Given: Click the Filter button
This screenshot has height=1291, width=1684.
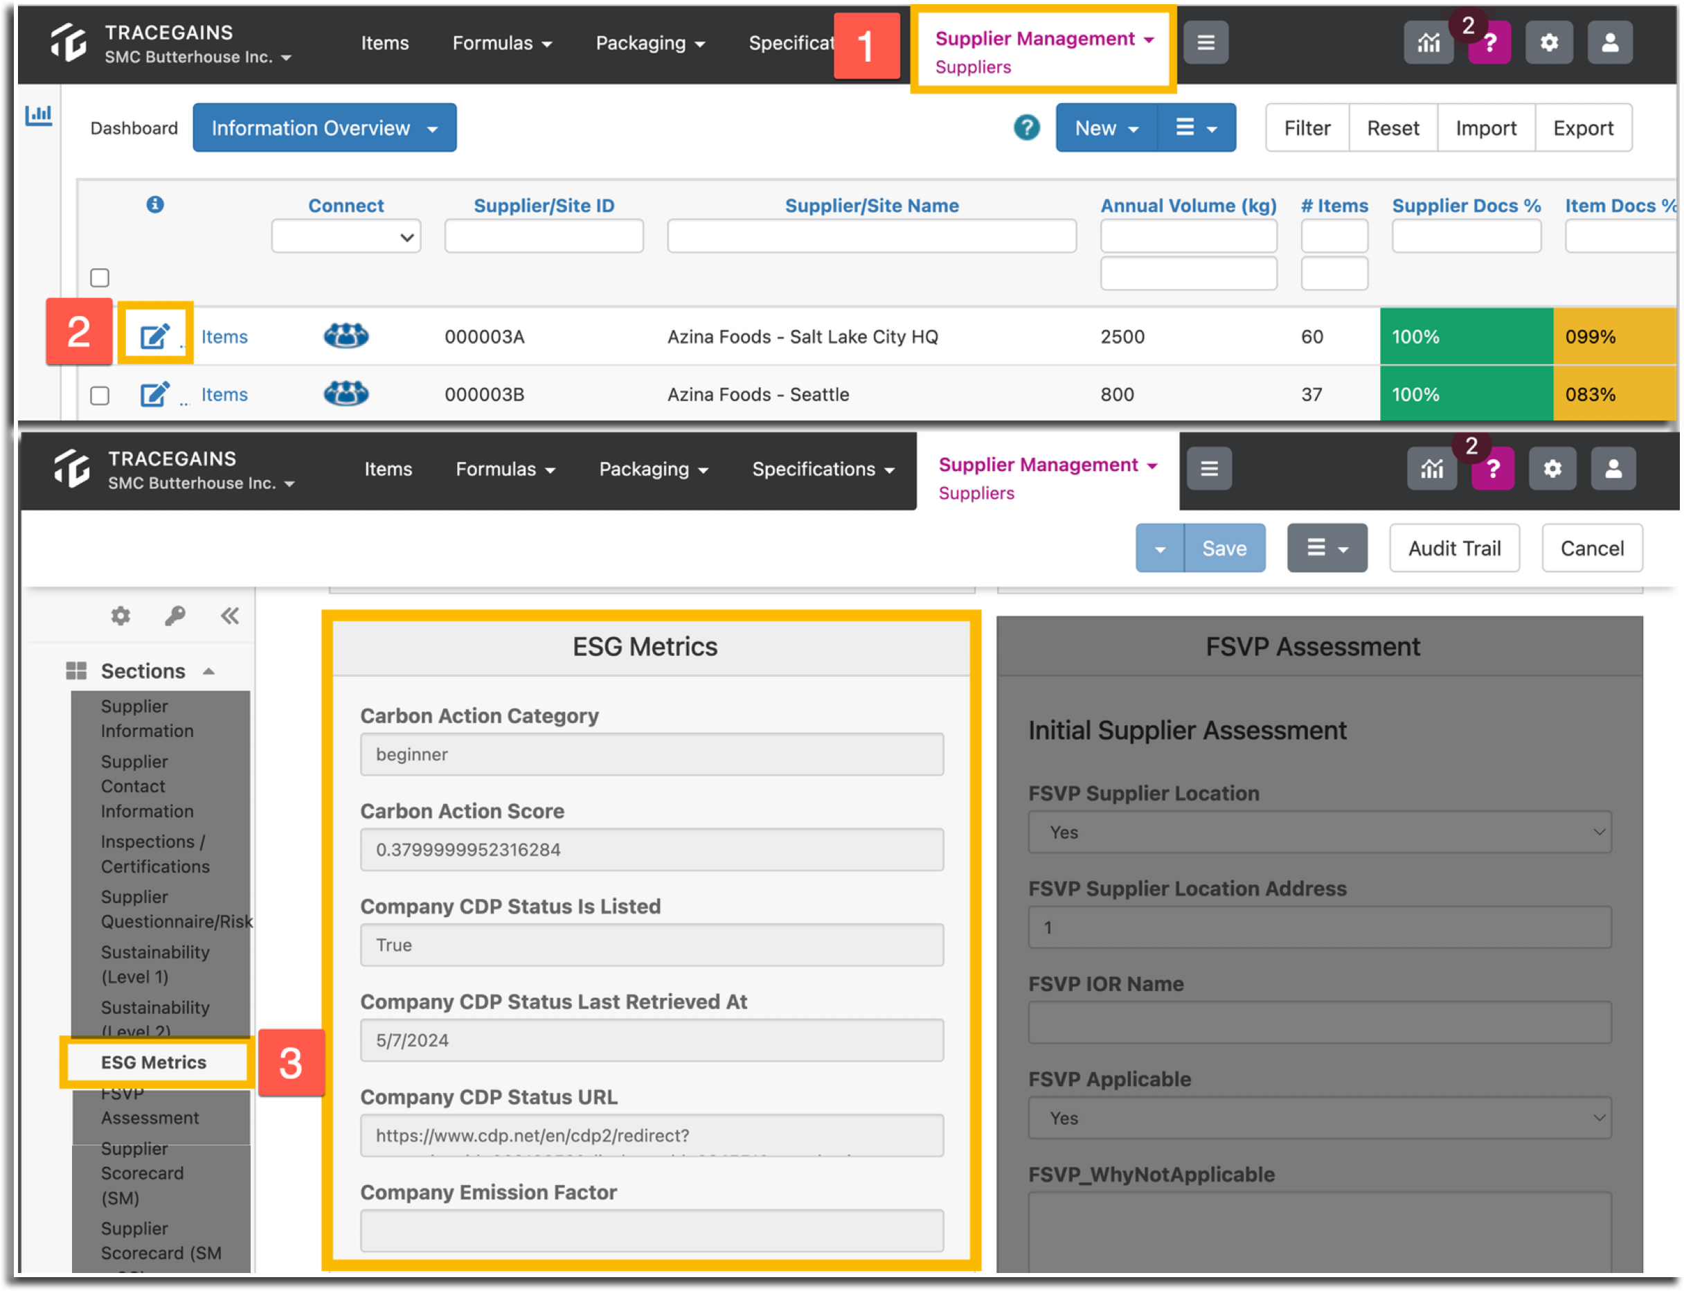Looking at the screenshot, I should coord(1307,127).
